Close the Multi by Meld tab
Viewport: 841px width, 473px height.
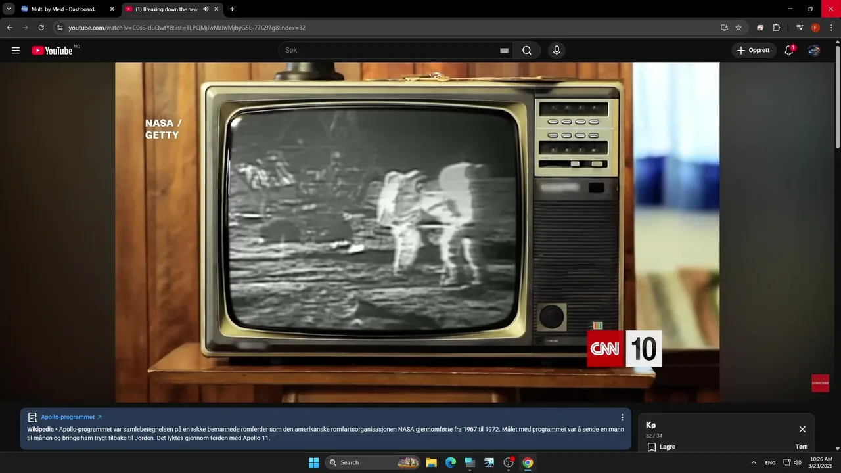click(x=112, y=9)
